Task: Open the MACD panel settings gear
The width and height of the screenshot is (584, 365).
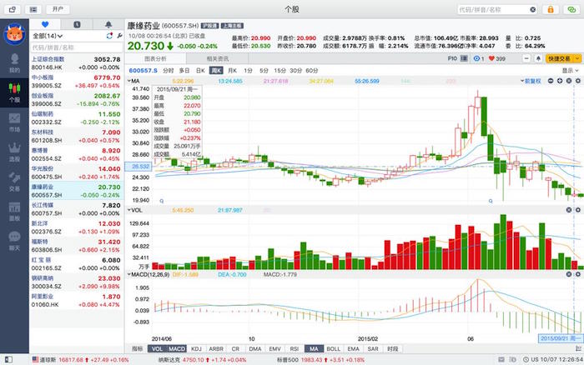Action: click(x=578, y=274)
